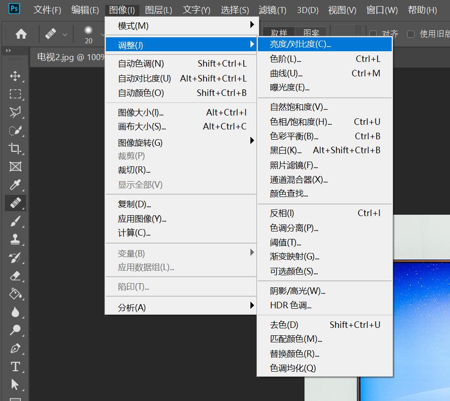Expand the 调整(J) submenu
Screen dimensions: 450x401
181,45
